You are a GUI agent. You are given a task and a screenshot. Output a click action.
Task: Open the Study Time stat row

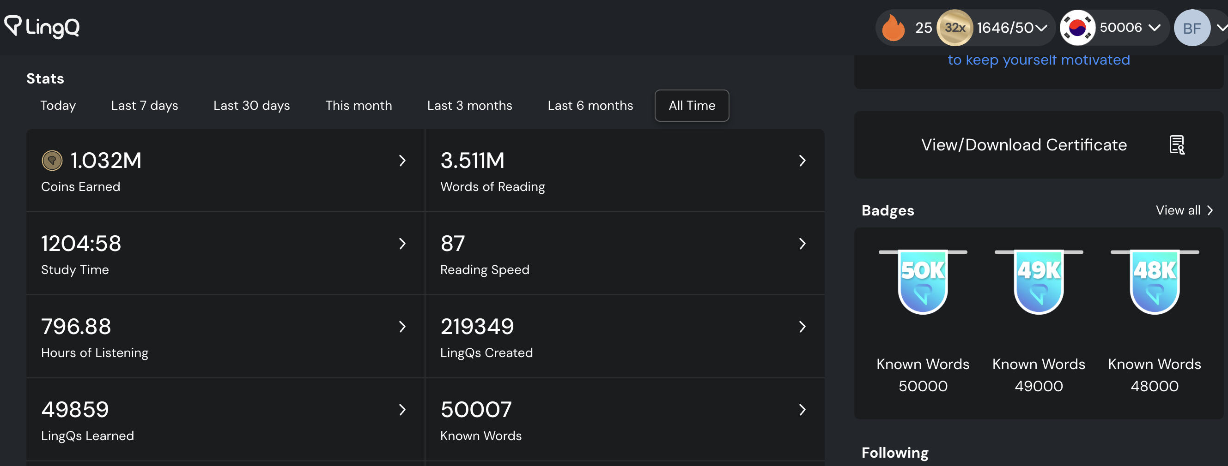point(225,253)
